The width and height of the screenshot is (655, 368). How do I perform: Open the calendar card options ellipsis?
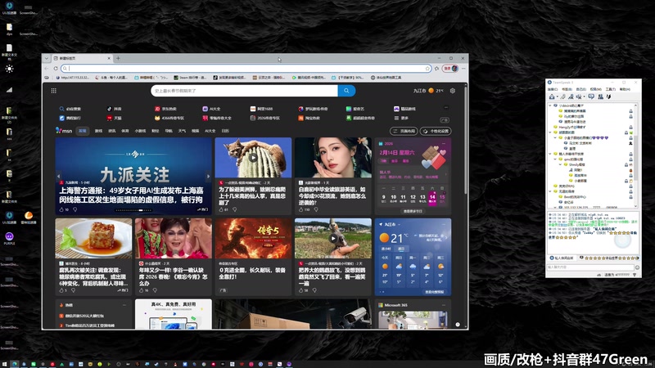(444, 144)
